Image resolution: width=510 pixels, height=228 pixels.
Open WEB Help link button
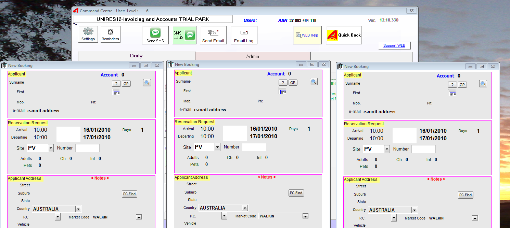pos(307,35)
